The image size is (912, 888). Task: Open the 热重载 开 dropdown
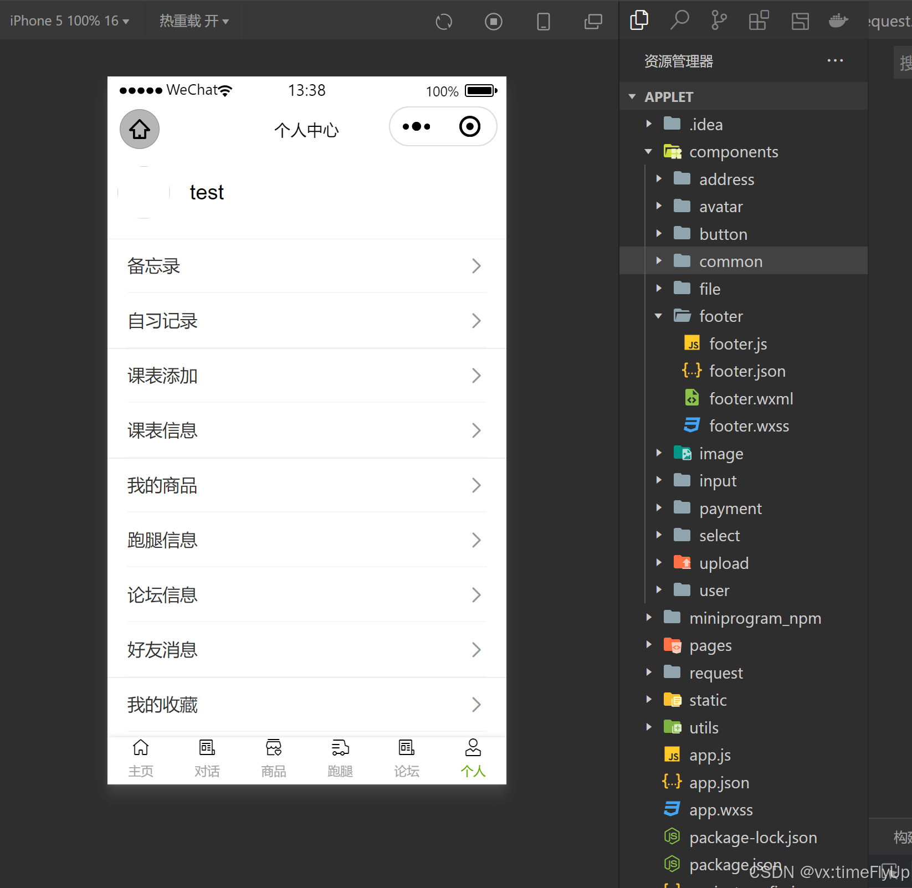click(x=194, y=21)
